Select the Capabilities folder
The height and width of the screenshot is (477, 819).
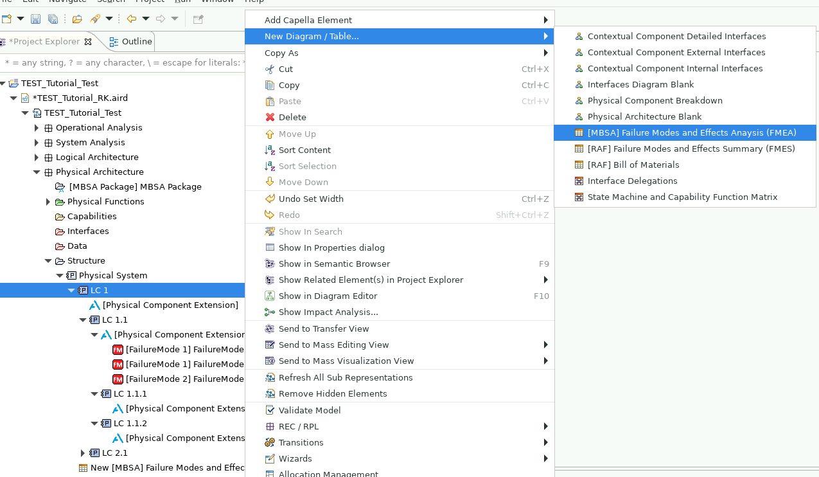pos(86,217)
